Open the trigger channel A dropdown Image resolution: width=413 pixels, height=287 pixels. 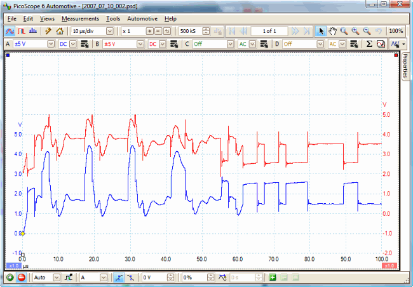coord(104,277)
